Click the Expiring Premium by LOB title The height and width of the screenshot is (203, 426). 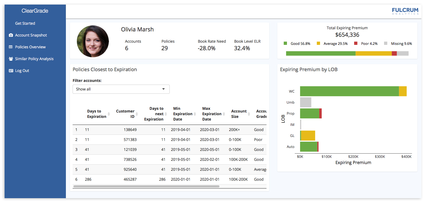(309, 70)
